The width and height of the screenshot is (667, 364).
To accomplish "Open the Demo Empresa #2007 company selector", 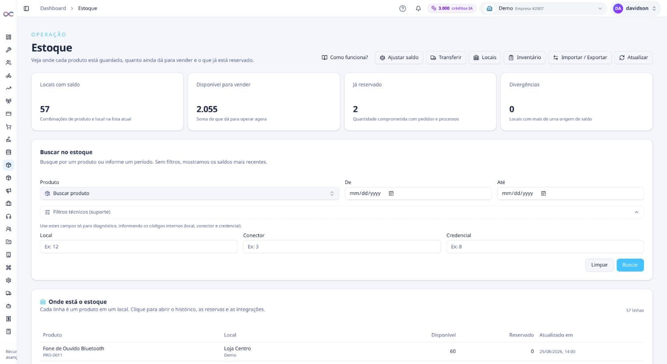I will 544,8.
